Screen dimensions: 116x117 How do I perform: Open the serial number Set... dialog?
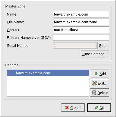tap(103, 45)
